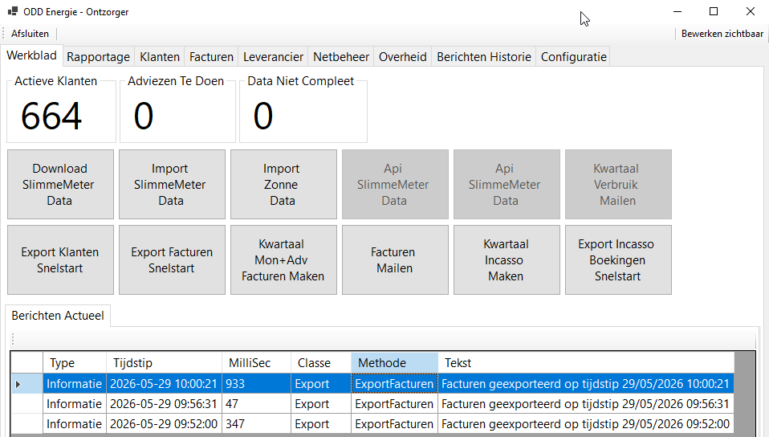Switch to the Facturen tab
Viewport: 769px width, 437px height.
[x=211, y=57]
